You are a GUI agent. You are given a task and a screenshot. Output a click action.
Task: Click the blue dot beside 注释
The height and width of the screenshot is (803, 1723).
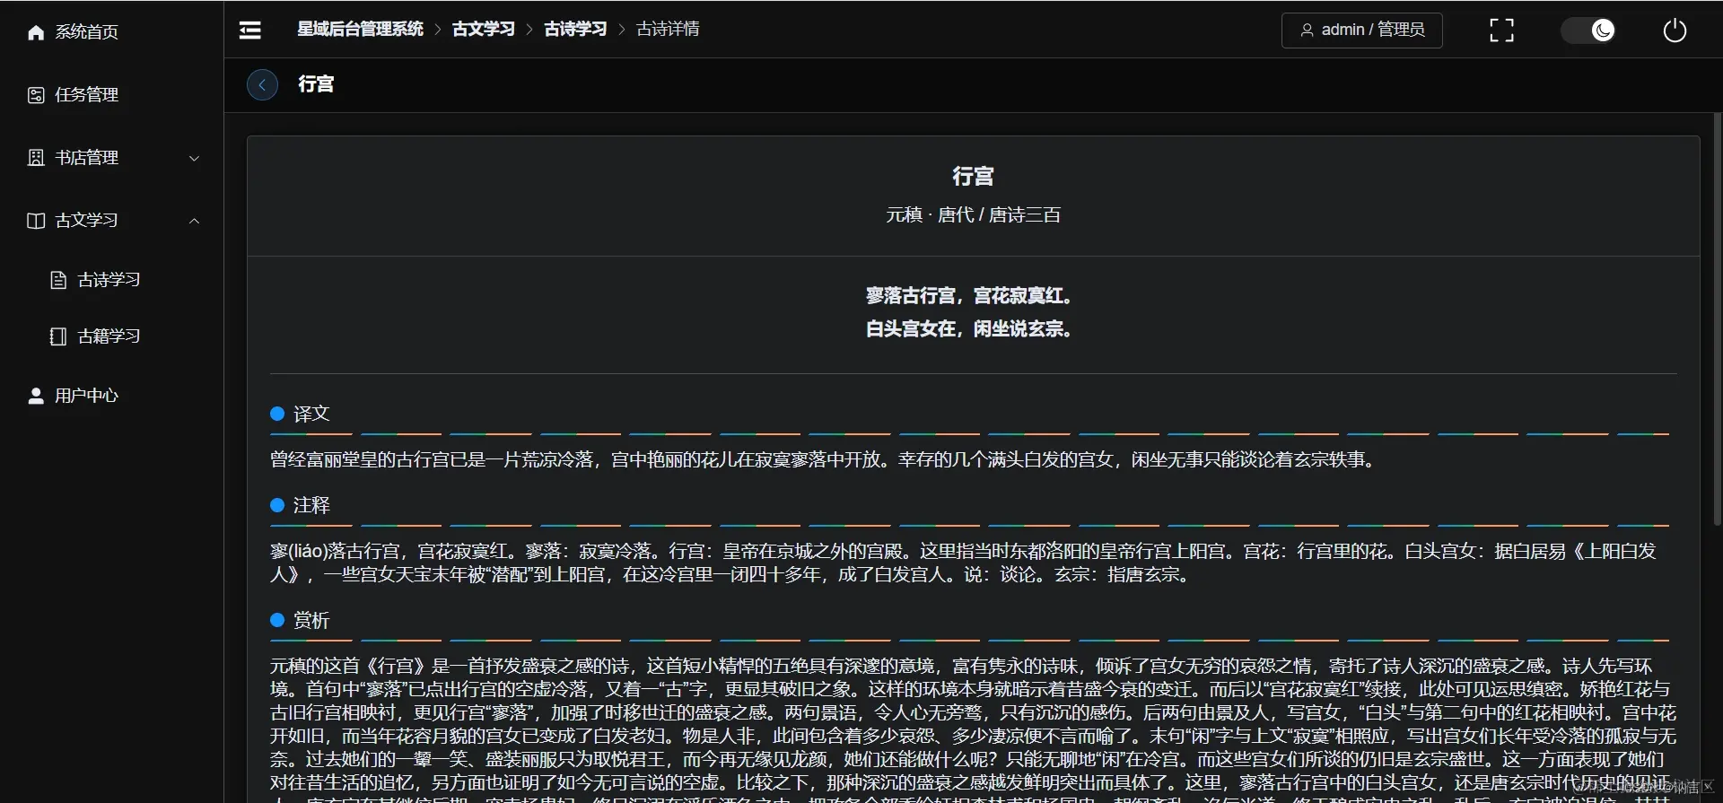[x=277, y=505]
